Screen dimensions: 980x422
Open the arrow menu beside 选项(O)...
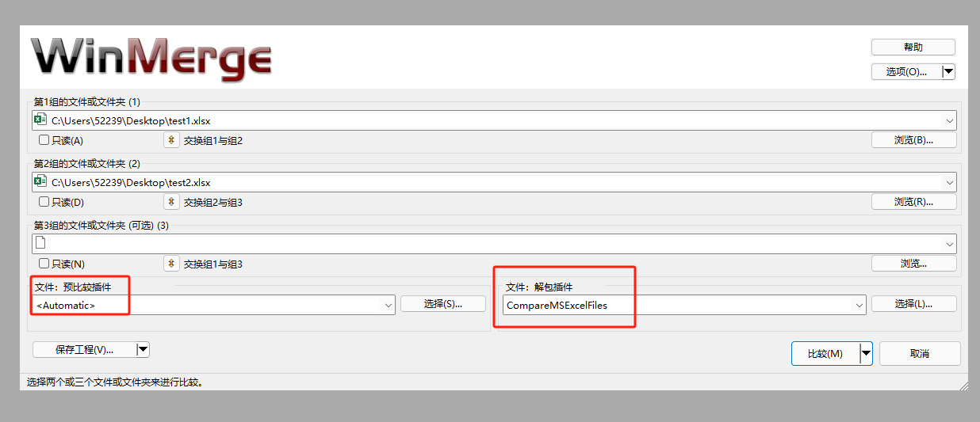pos(947,71)
